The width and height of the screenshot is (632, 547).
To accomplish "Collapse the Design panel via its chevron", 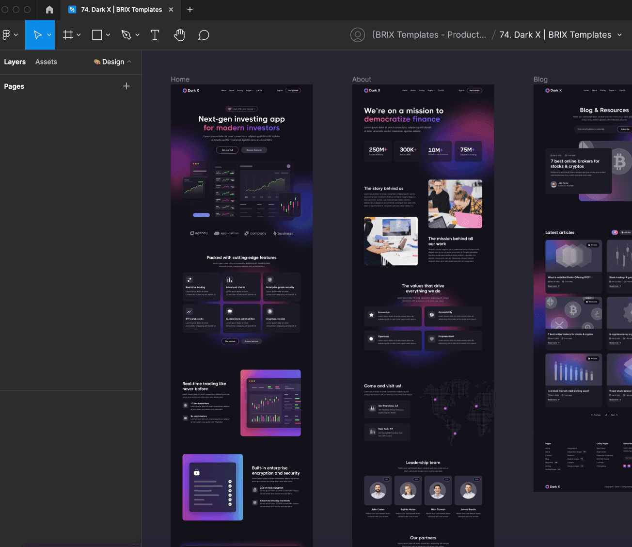I will (x=128, y=62).
